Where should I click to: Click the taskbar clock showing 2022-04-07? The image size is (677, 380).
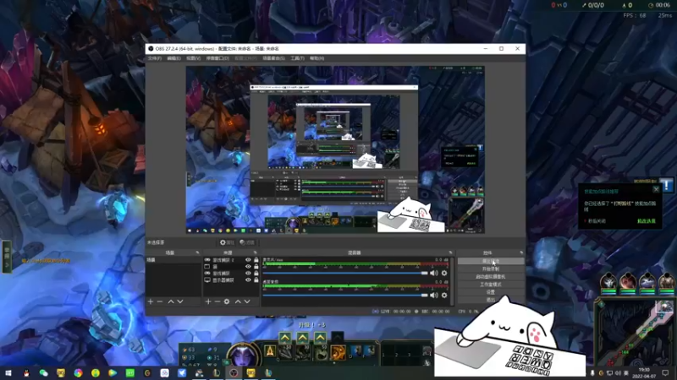pos(644,373)
